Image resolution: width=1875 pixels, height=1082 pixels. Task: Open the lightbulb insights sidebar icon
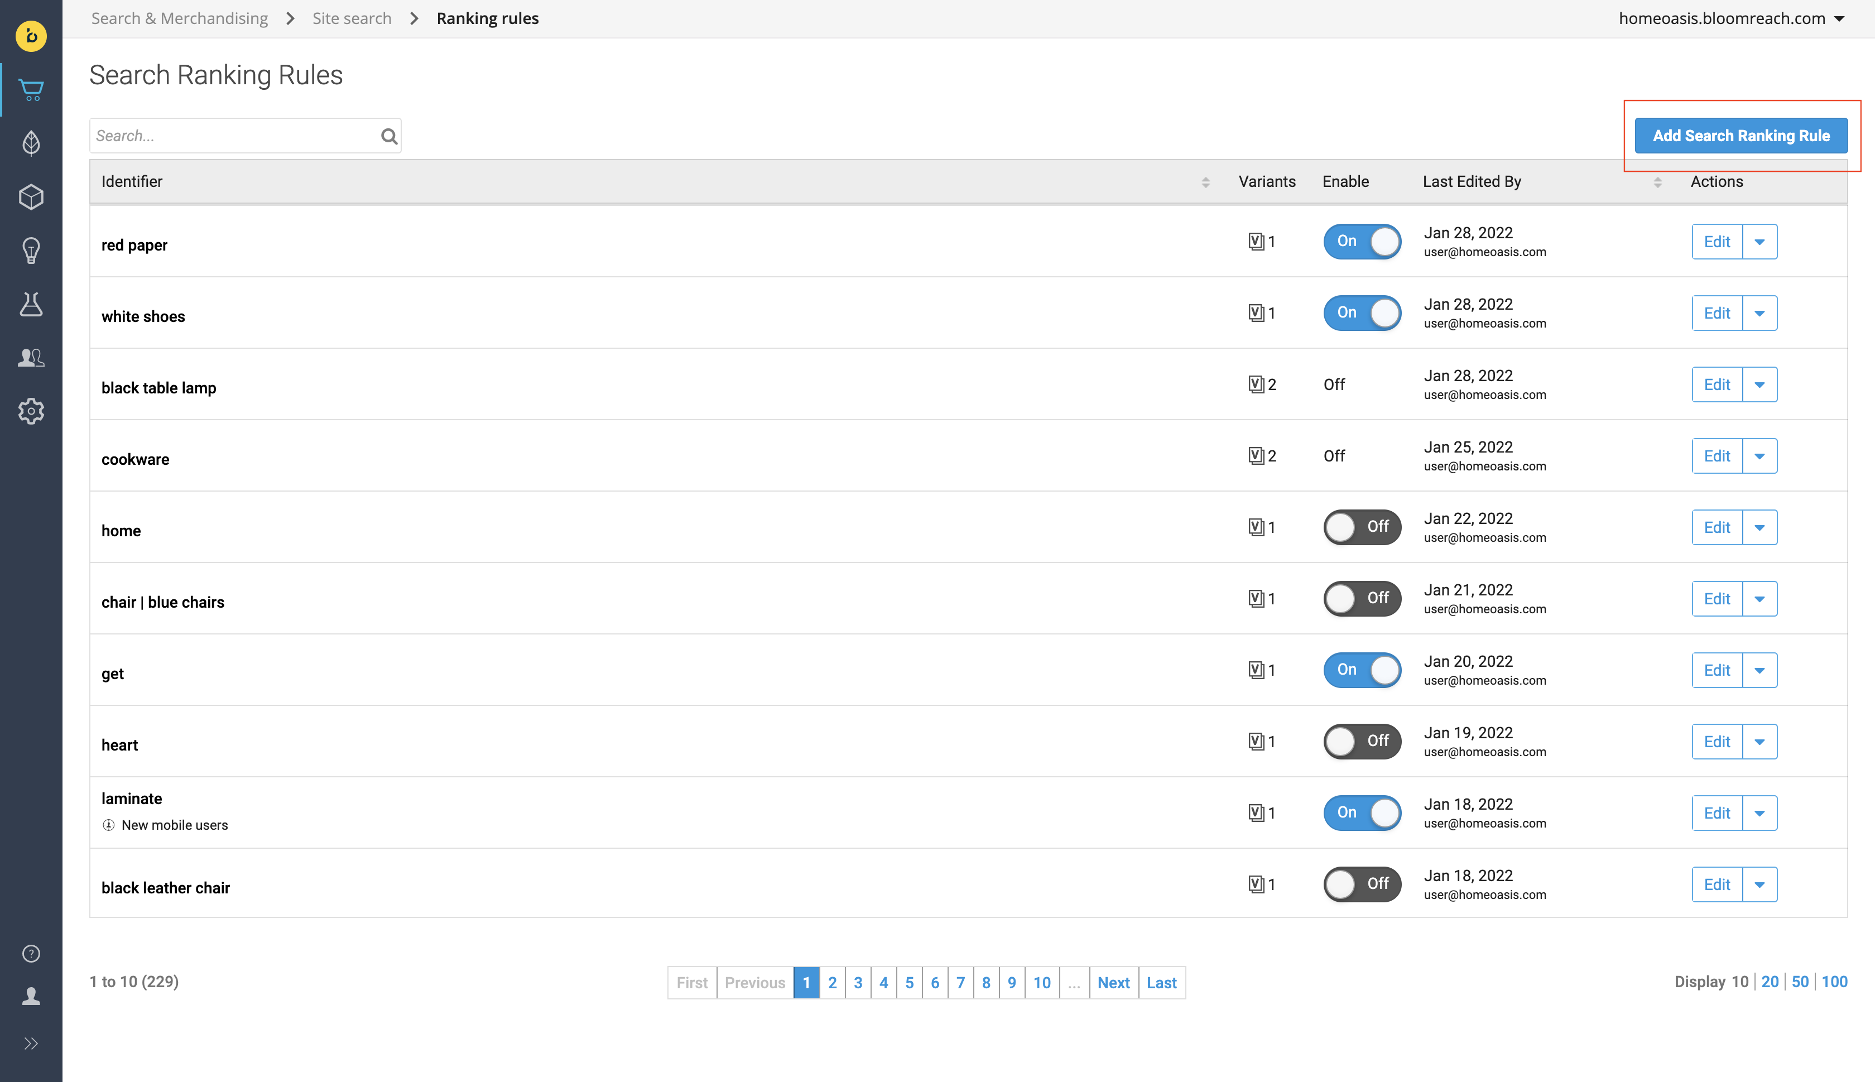coord(31,251)
